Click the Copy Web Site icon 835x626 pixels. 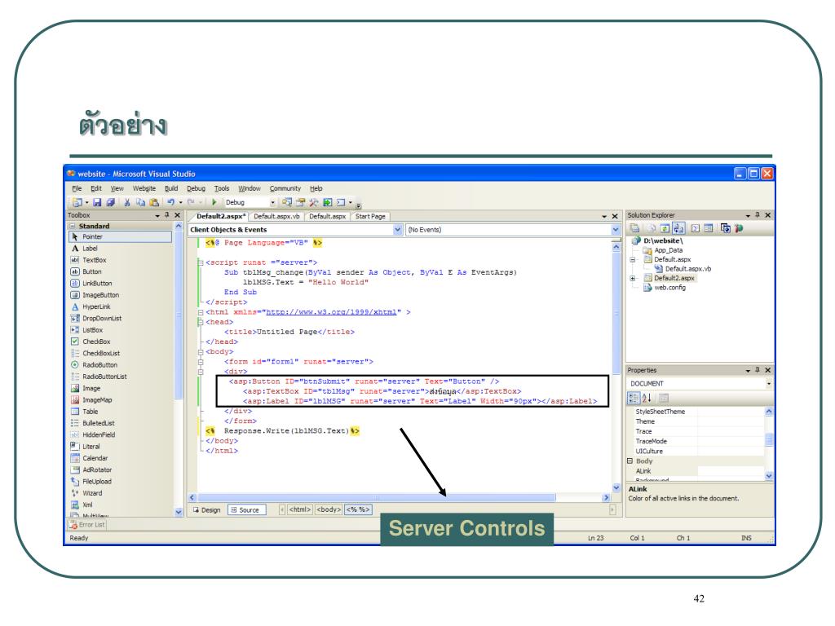725,228
